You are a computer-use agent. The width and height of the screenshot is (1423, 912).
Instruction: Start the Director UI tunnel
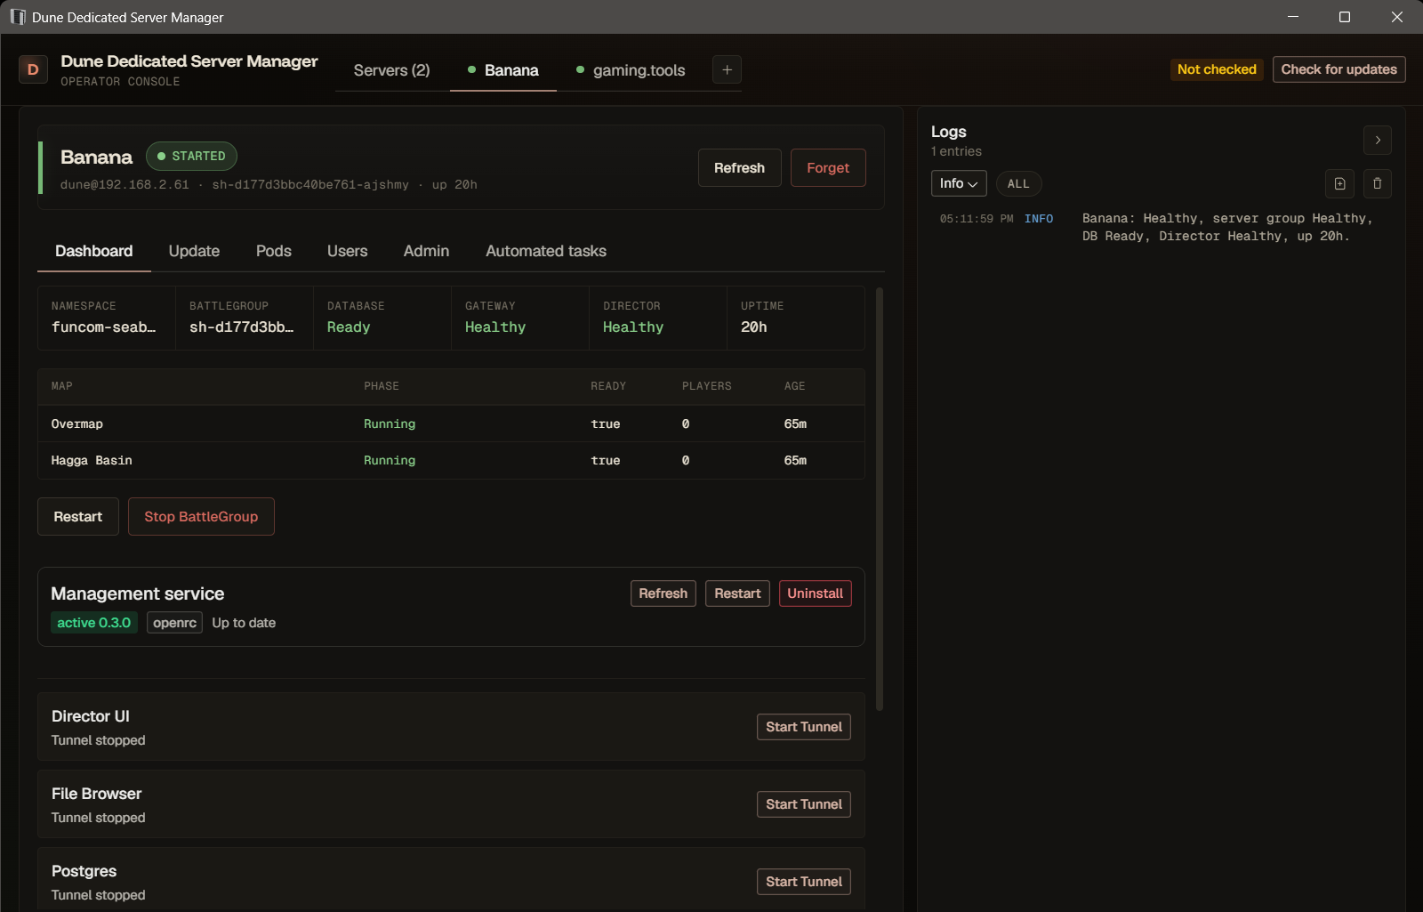coord(804,727)
